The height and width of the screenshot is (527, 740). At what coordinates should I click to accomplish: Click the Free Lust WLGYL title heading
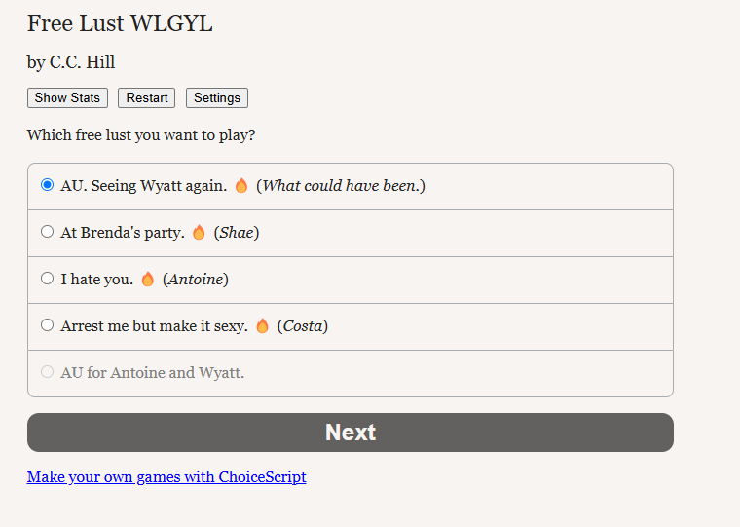120,23
